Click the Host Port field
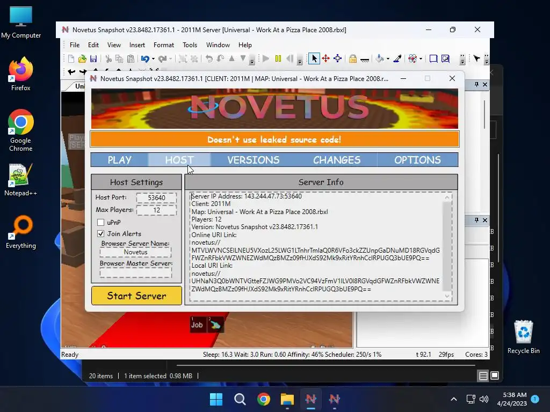 [x=156, y=197]
